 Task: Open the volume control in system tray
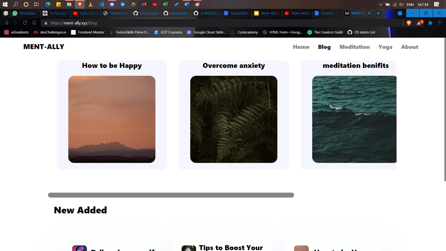[x=401, y=4]
